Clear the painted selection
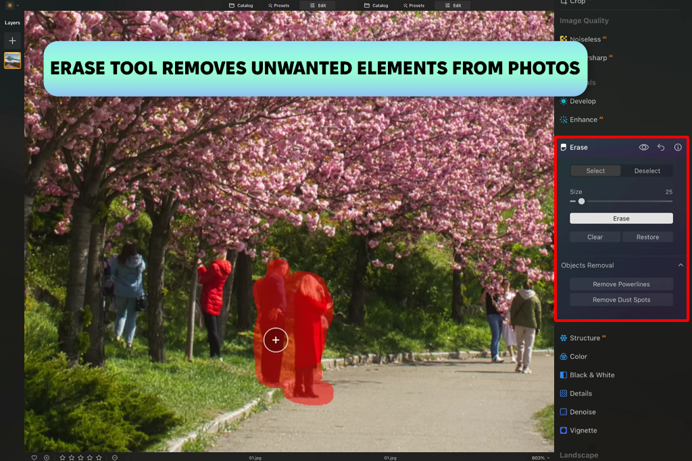Screen dimensions: 692x461 pyautogui.click(x=595, y=237)
